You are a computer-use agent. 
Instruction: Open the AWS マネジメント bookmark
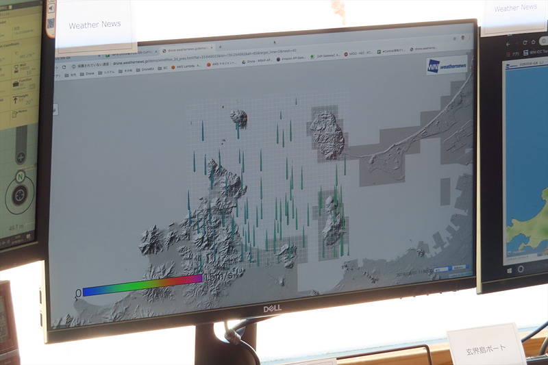(x=221, y=64)
